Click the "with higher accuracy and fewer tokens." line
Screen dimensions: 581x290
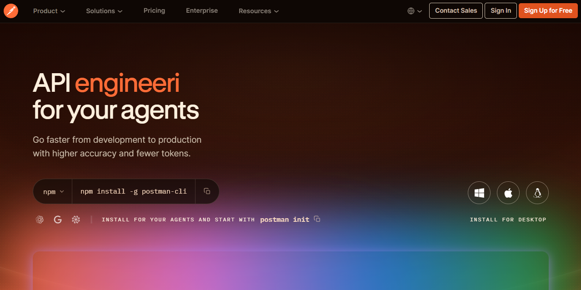112,154
